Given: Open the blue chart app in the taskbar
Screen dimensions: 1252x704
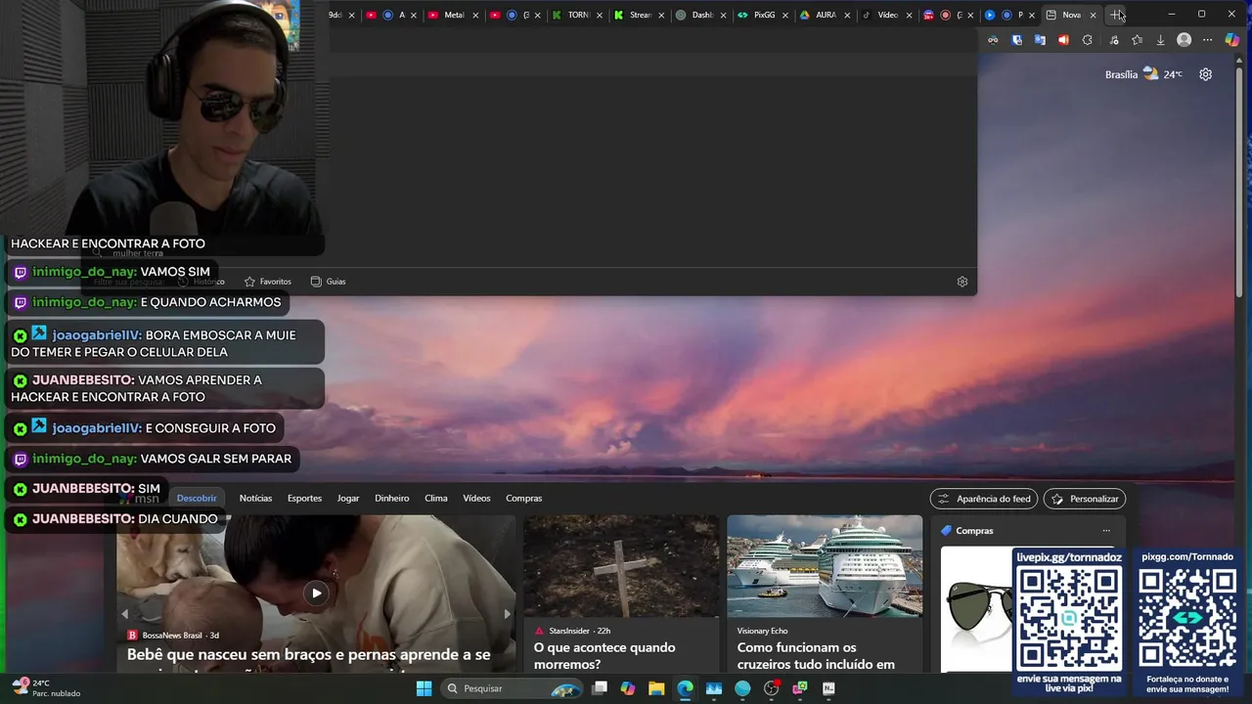Looking at the screenshot, I should pyautogui.click(x=714, y=688).
